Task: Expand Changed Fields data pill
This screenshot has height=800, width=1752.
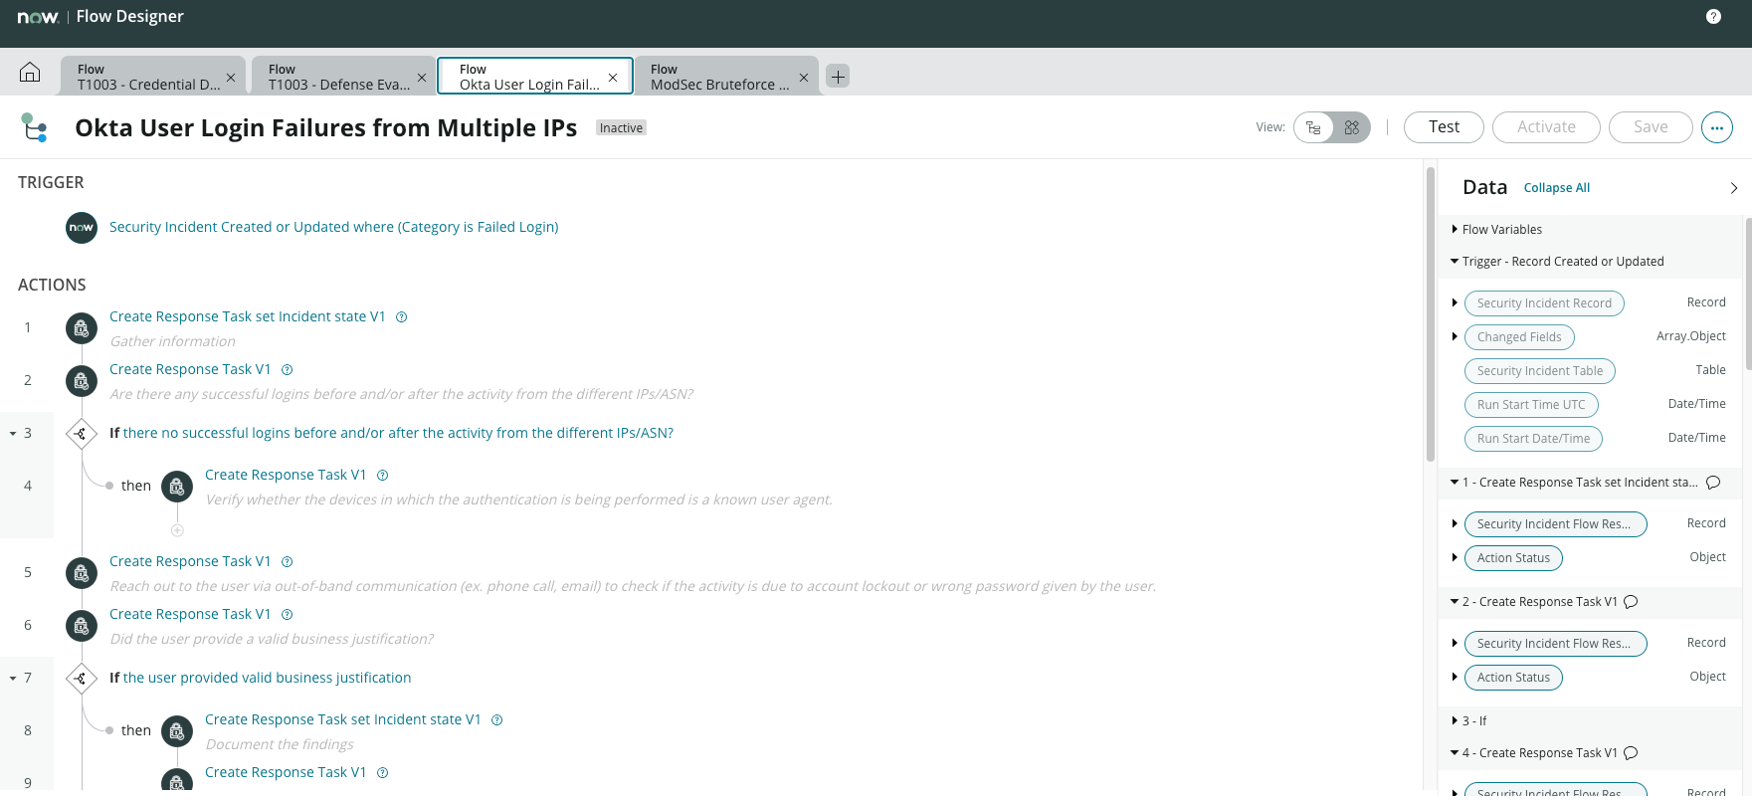Action: pos(1455,336)
